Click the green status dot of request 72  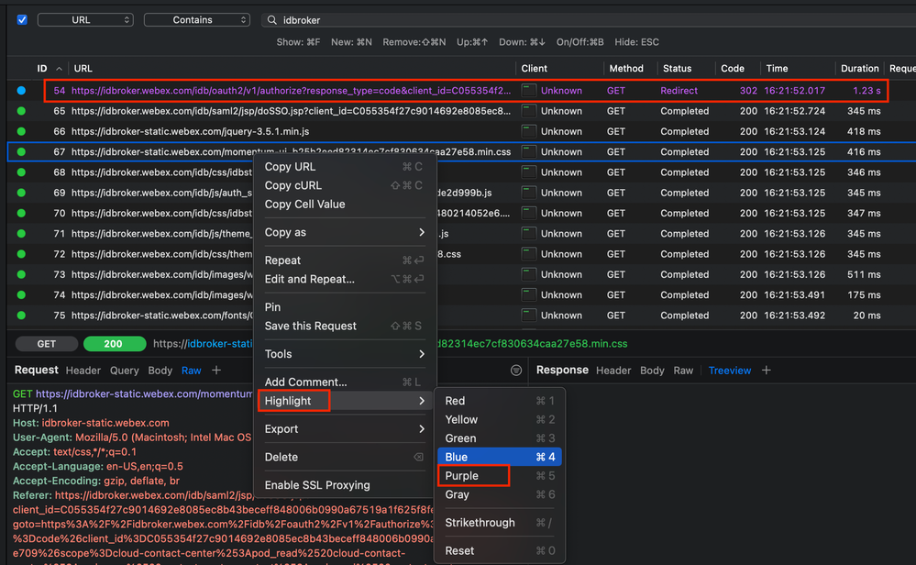tap(22, 254)
